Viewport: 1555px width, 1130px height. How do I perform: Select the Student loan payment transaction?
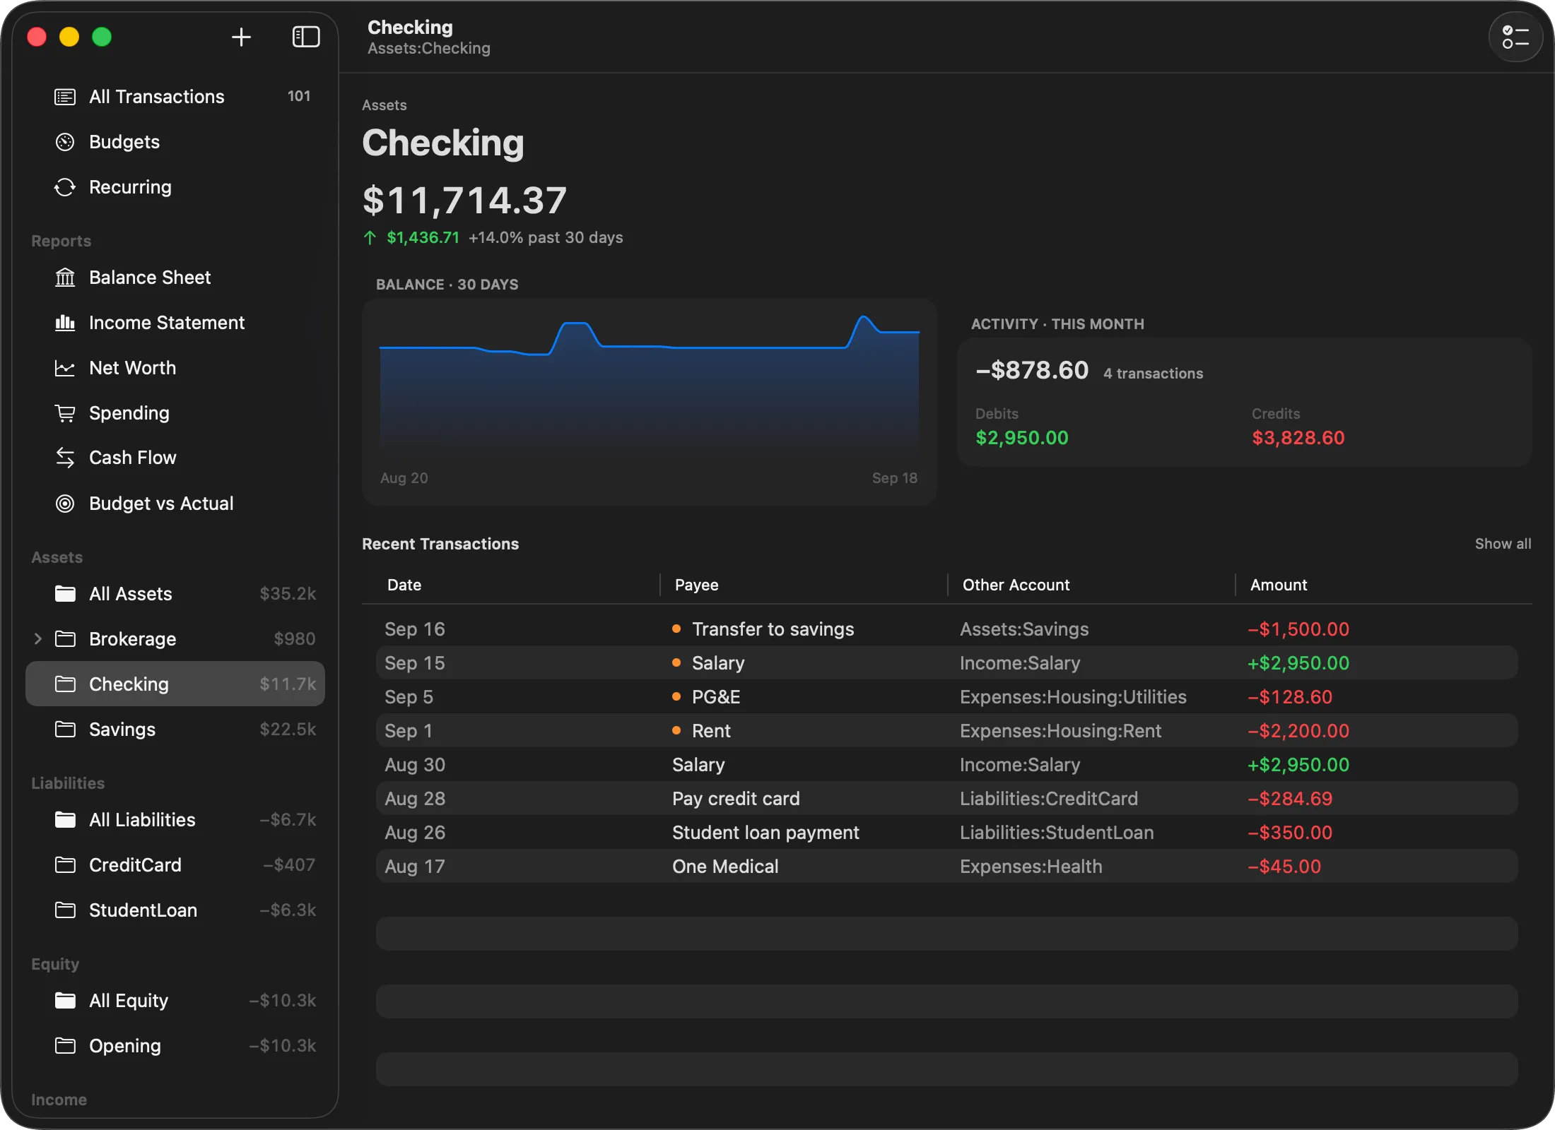pyautogui.click(x=946, y=832)
